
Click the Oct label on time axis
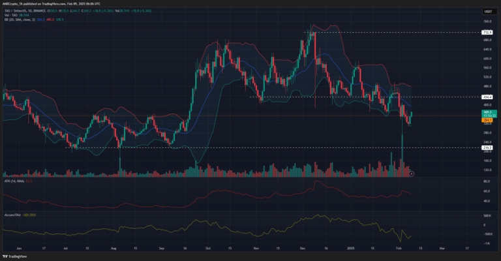pos(207,249)
